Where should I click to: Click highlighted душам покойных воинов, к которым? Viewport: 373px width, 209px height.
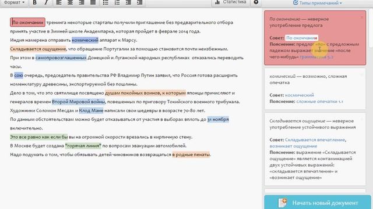click(x=145, y=93)
